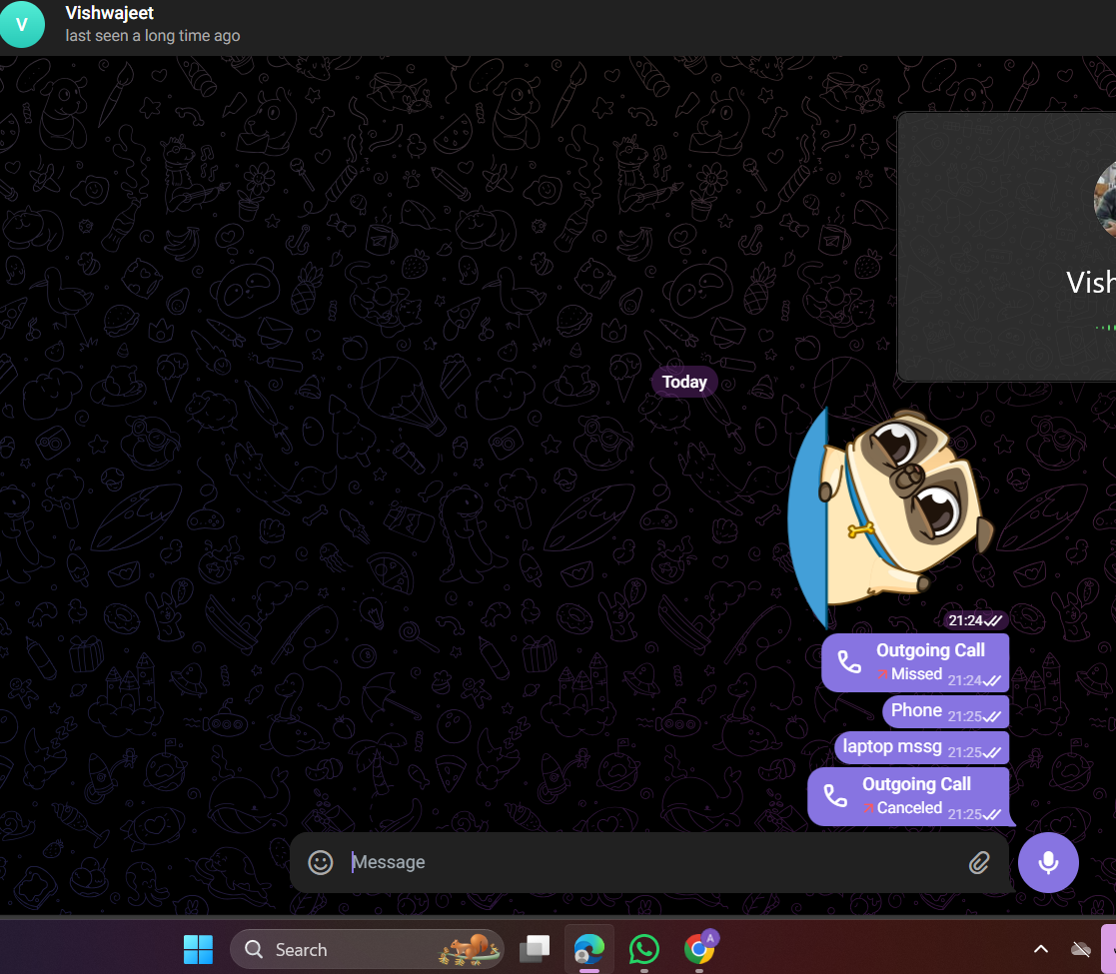Click the call overlay window showing 'Vish'
Viewport: 1116px width, 974px height.
click(x=1006, y=247)
